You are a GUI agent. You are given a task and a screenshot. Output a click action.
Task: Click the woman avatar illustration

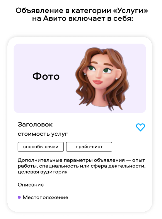[102, 79]
